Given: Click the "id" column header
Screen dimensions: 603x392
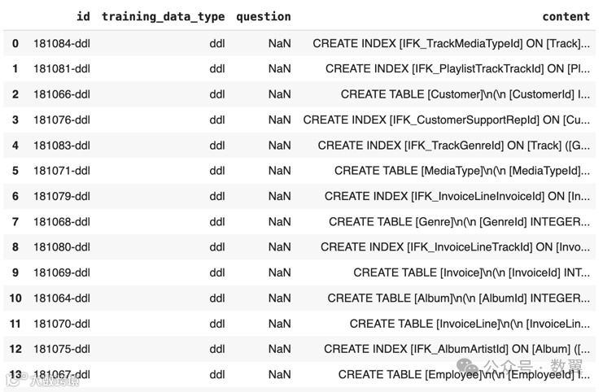Looking at the screenshot, I should click(x=83, y=16).
